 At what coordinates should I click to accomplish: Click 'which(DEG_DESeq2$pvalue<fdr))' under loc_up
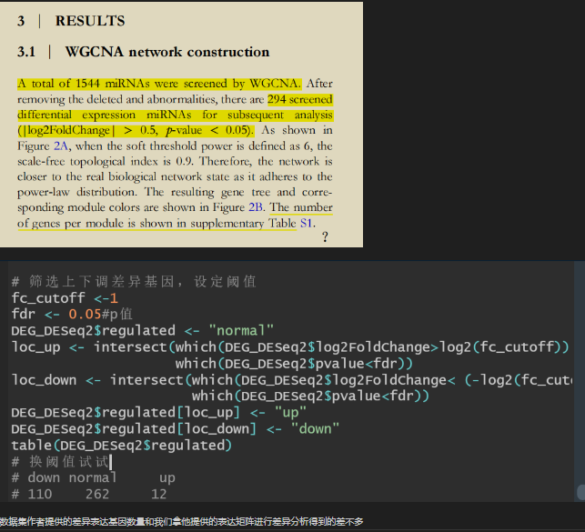[294, 364]
